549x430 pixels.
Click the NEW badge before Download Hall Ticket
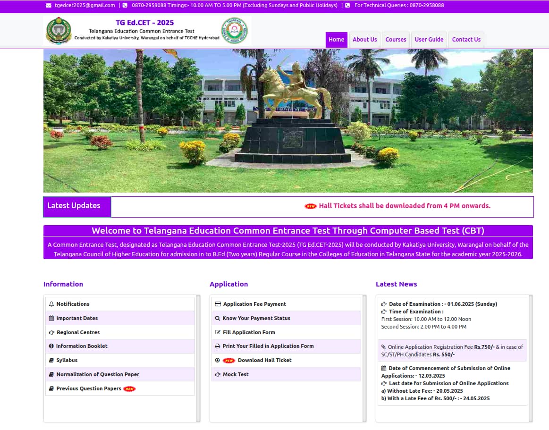coord(229,360)
